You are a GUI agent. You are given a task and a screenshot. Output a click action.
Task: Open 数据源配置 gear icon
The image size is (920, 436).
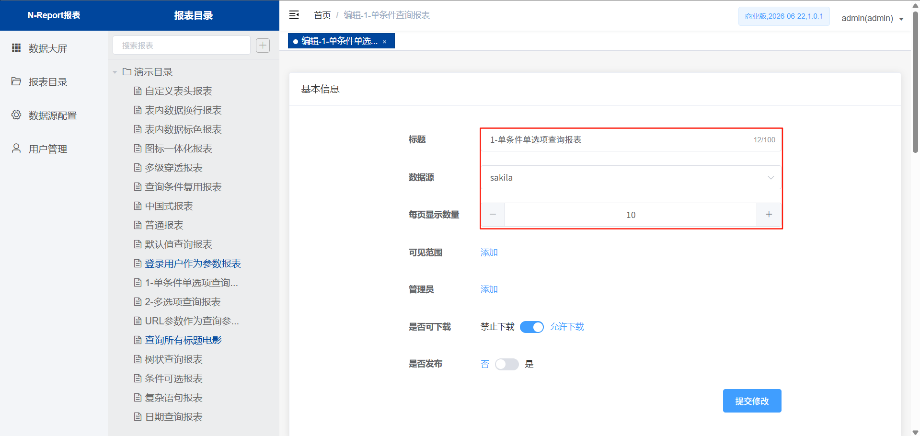tap(16, 115)
